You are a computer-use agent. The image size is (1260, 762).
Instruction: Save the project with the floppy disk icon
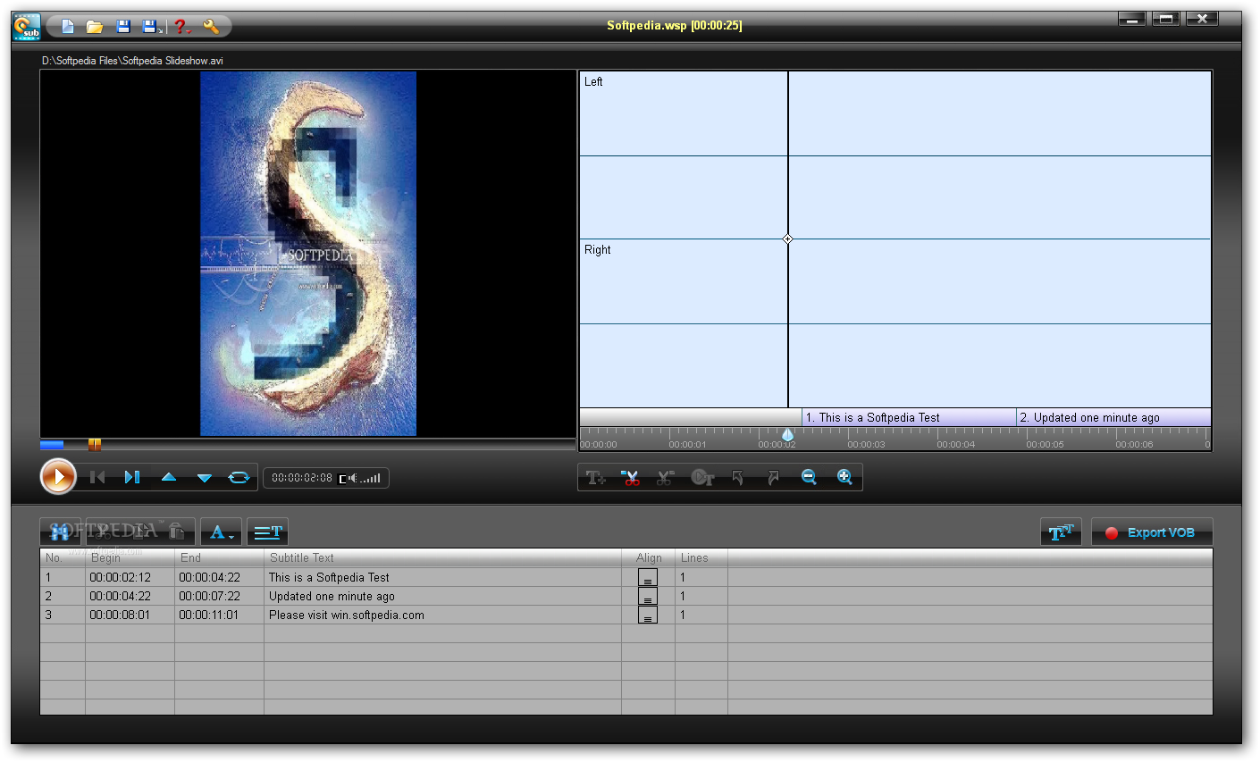(123, 27)
